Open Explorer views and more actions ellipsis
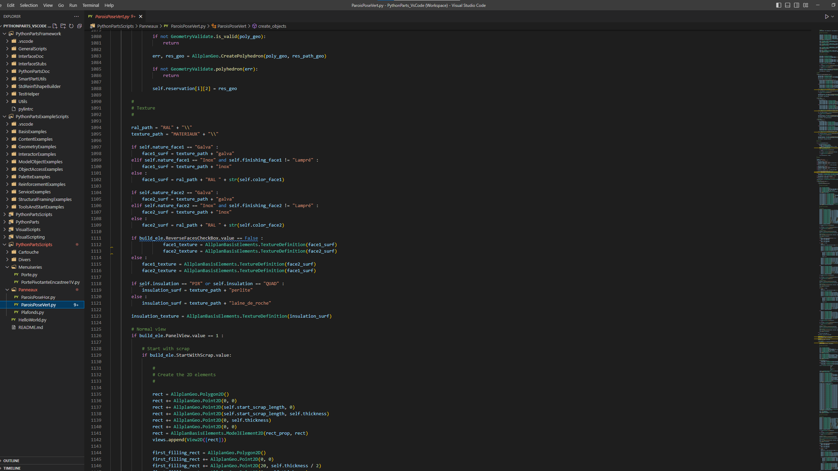 point(76,16)
